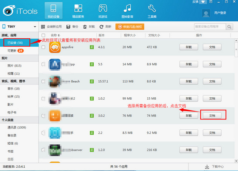
Task: Click the search magnifier icon
Action: (229, 27)
